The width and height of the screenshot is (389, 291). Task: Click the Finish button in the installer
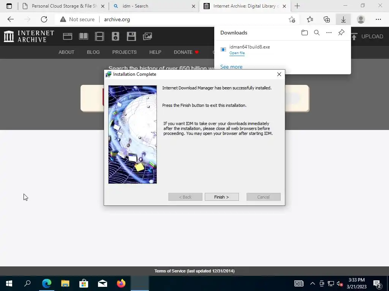pos(221,197)
